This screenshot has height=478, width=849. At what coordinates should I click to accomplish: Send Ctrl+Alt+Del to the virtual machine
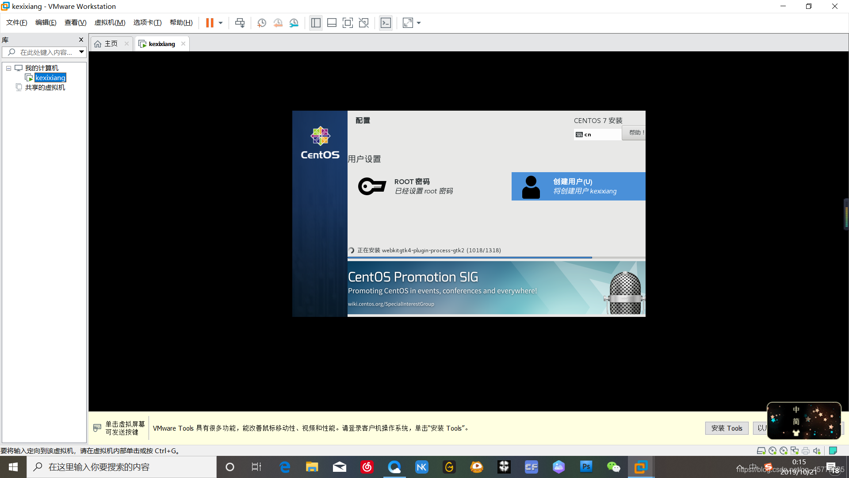[240, 23]
